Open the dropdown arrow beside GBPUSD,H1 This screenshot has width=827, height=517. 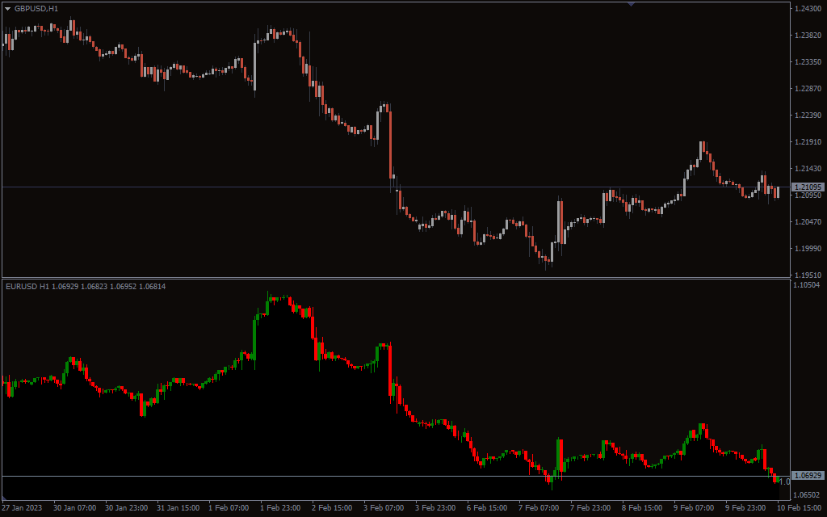(x=8, y=8)
